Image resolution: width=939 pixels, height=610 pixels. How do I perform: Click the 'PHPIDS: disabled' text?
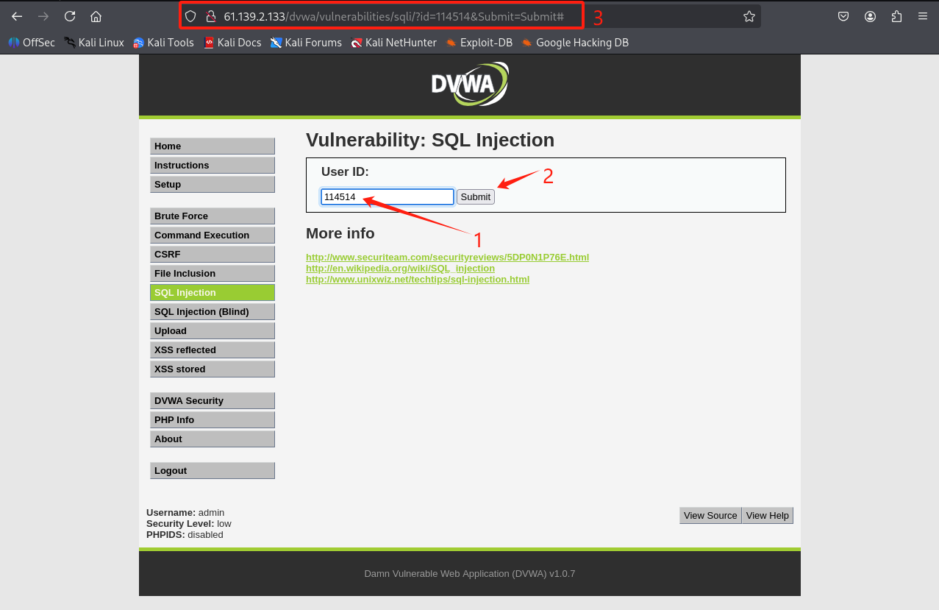point(185,534)
